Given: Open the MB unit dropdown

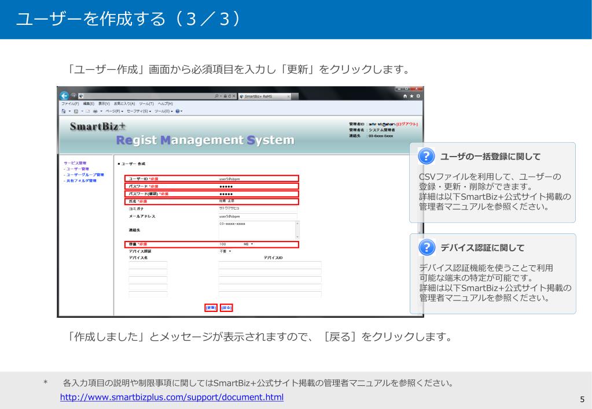Looking at the screenshot, I should click(248, 244).
